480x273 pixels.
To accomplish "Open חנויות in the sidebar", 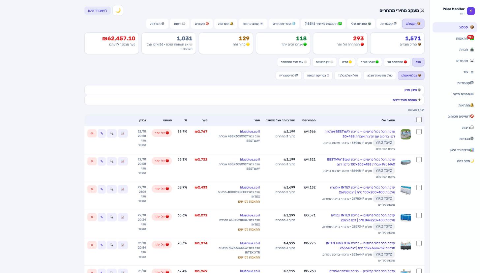I will click(x=455, y=50).
